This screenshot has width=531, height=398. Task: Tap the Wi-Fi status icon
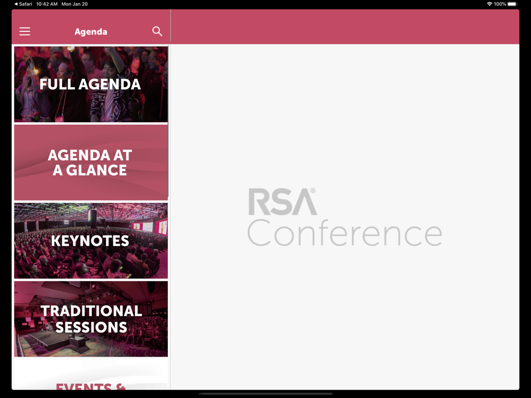(490, 4)
